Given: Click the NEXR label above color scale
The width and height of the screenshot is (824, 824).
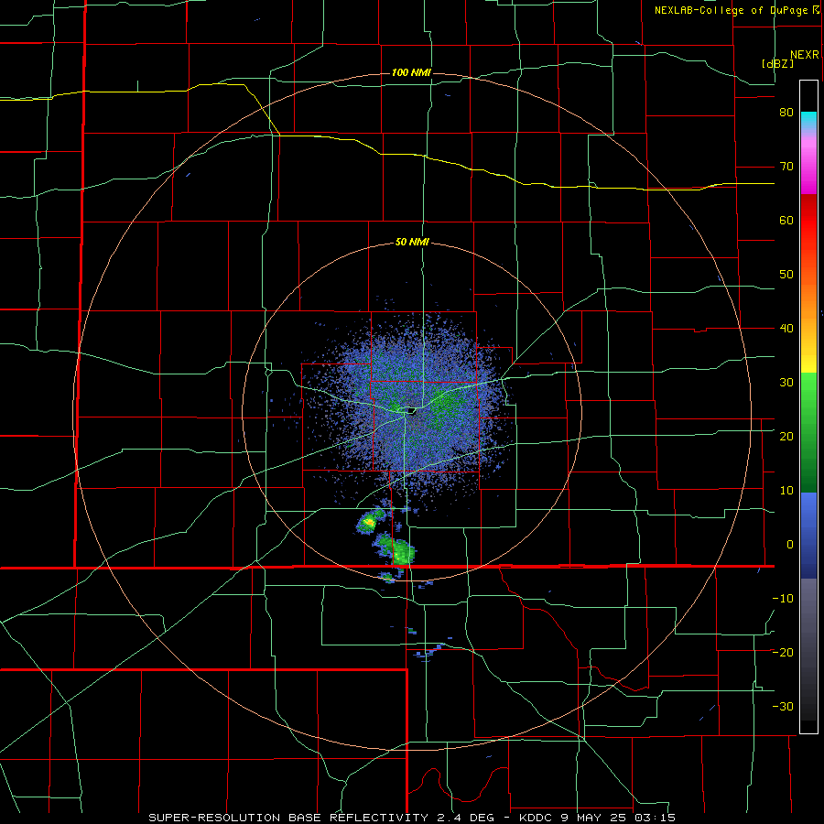Looking at the screenshot, I should 805,55.
